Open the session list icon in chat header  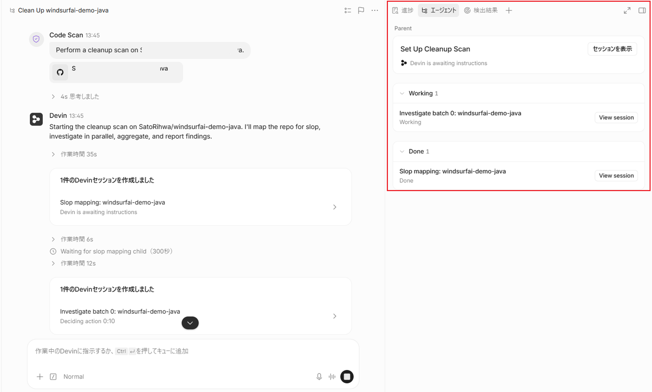pos(348,11)
